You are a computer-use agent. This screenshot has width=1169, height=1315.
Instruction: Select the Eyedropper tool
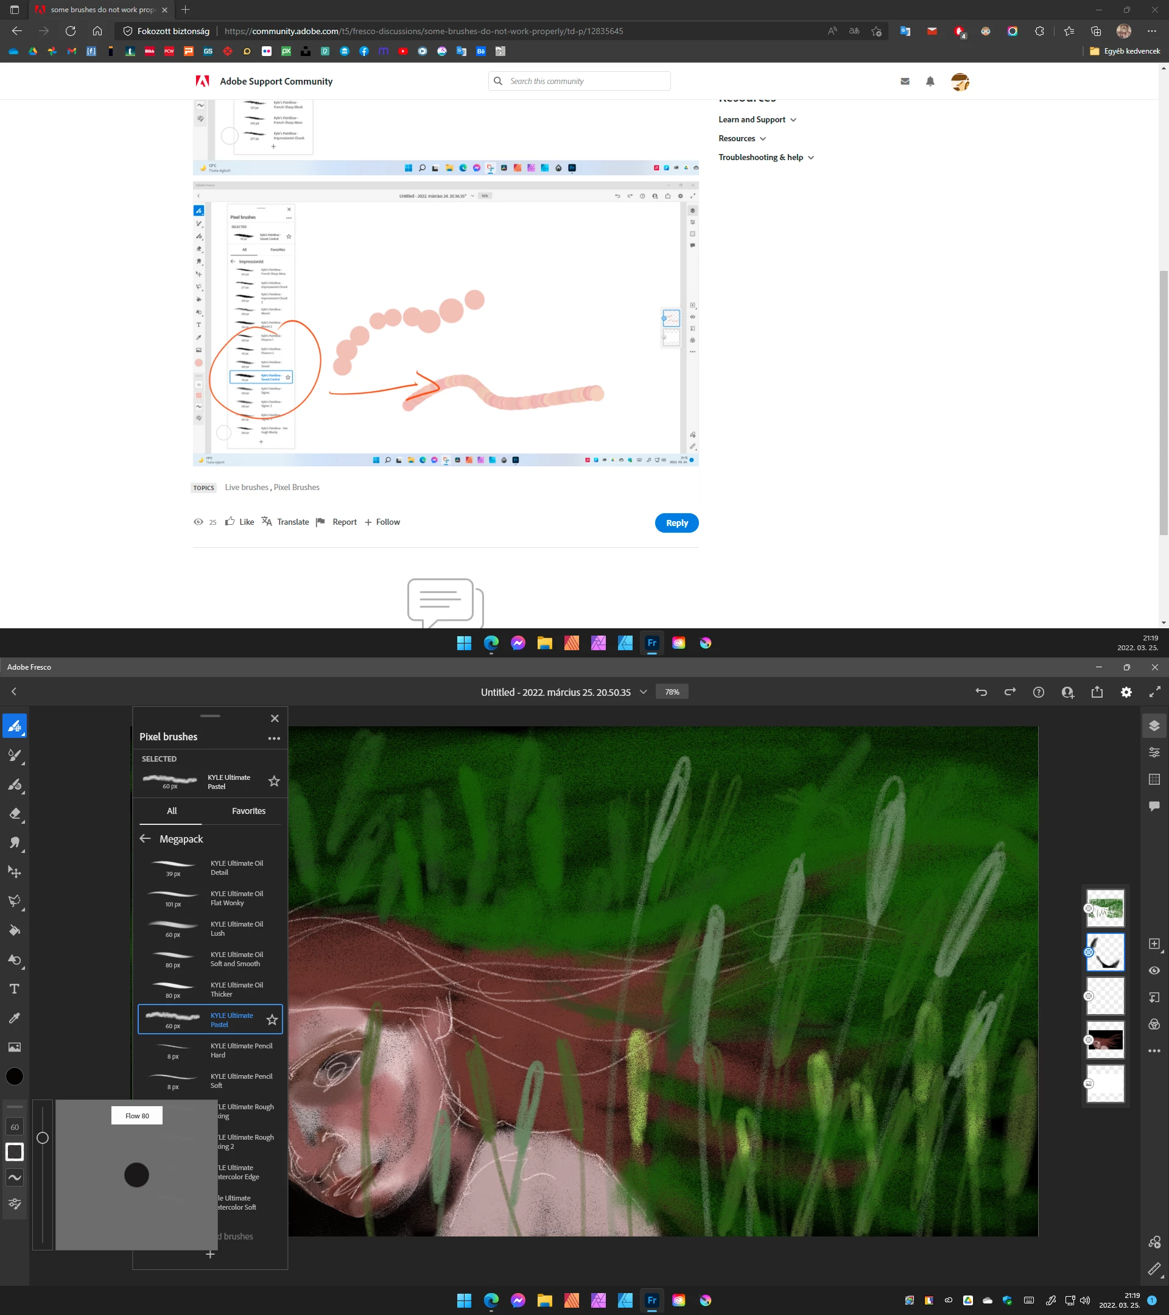[14, 1018]
